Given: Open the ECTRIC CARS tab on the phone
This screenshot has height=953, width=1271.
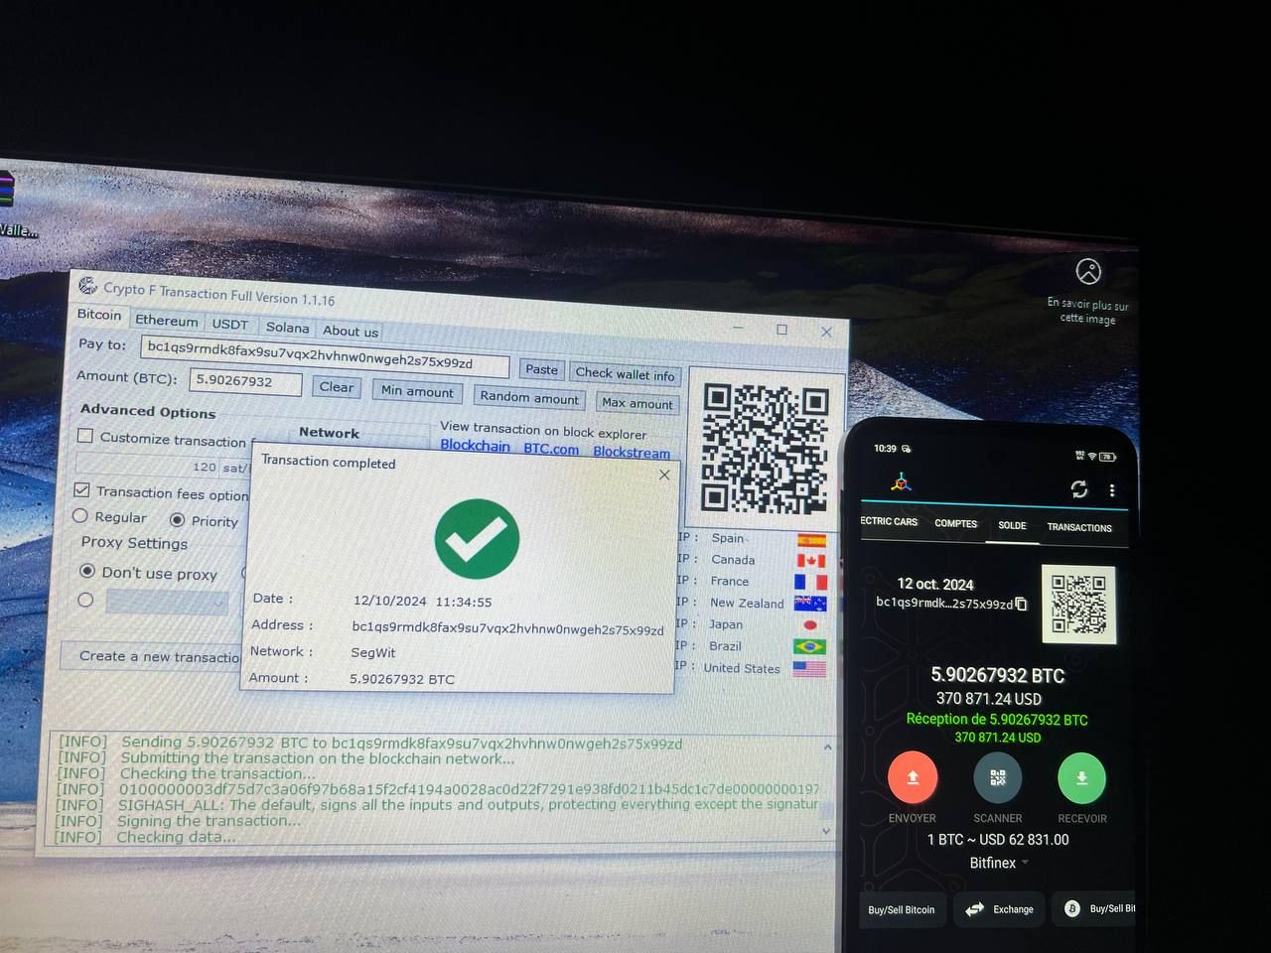Looking at the screenshot, I should point(889,521).
